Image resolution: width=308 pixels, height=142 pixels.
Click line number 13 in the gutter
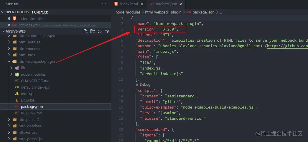(x=121, y=91)
